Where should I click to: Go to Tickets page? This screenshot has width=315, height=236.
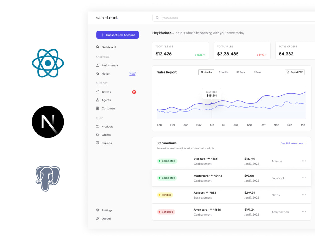coord(106,92)
